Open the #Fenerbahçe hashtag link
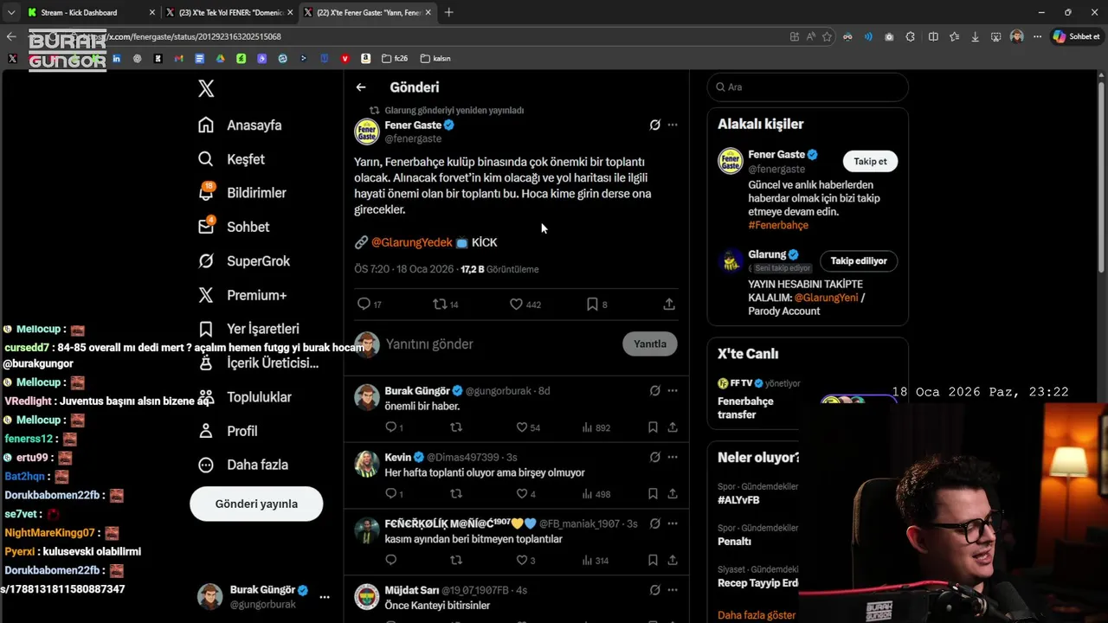 778,225
